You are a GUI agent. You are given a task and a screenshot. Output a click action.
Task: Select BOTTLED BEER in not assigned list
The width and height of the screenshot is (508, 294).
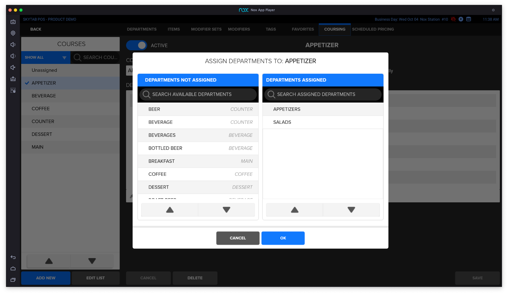[x=198, y=148]
